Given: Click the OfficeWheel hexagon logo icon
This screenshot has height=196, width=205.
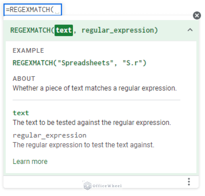Looking at the screenshot, I should (x=87, y=186).
